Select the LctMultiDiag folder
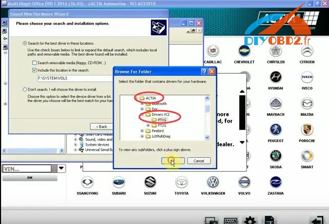This screenshot has height=224, width=329. pos(160,137)
